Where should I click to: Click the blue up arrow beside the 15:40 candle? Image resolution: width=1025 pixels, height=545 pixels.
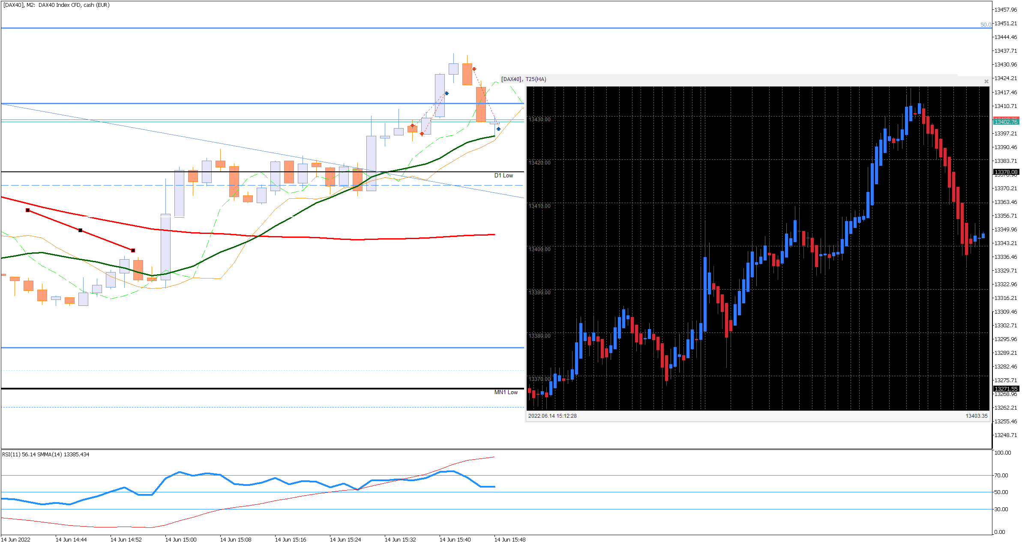(x=447, y=93)
